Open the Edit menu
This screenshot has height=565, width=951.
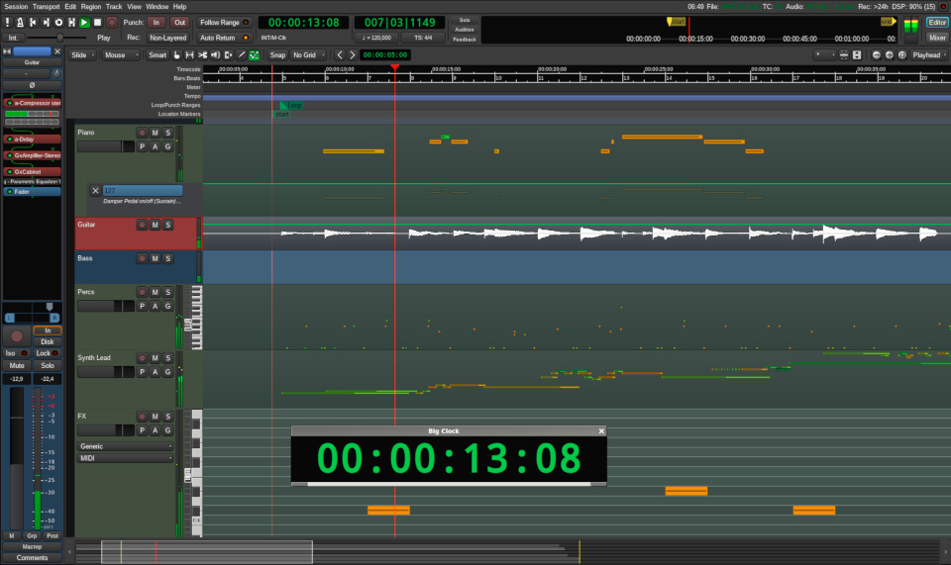tap(70, 7)
